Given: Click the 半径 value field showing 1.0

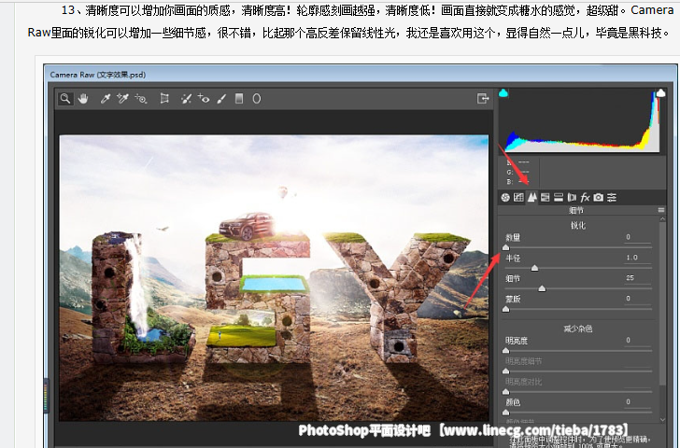Looking at the screenshot, I should [x=637, y=258].
